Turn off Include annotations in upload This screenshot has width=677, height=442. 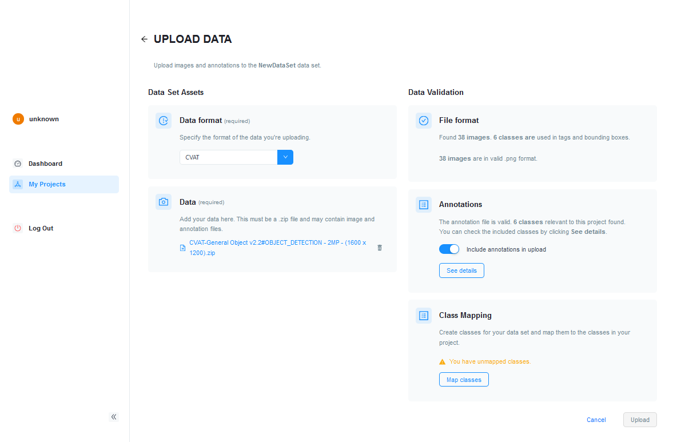[449, 249]
